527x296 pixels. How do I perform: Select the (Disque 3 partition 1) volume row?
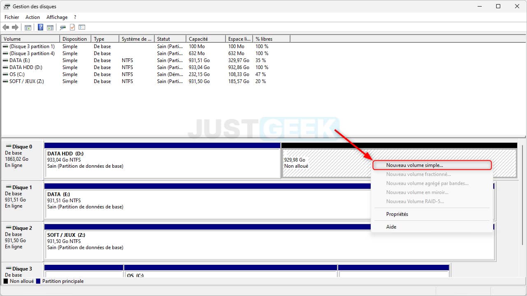coord(146,46)
